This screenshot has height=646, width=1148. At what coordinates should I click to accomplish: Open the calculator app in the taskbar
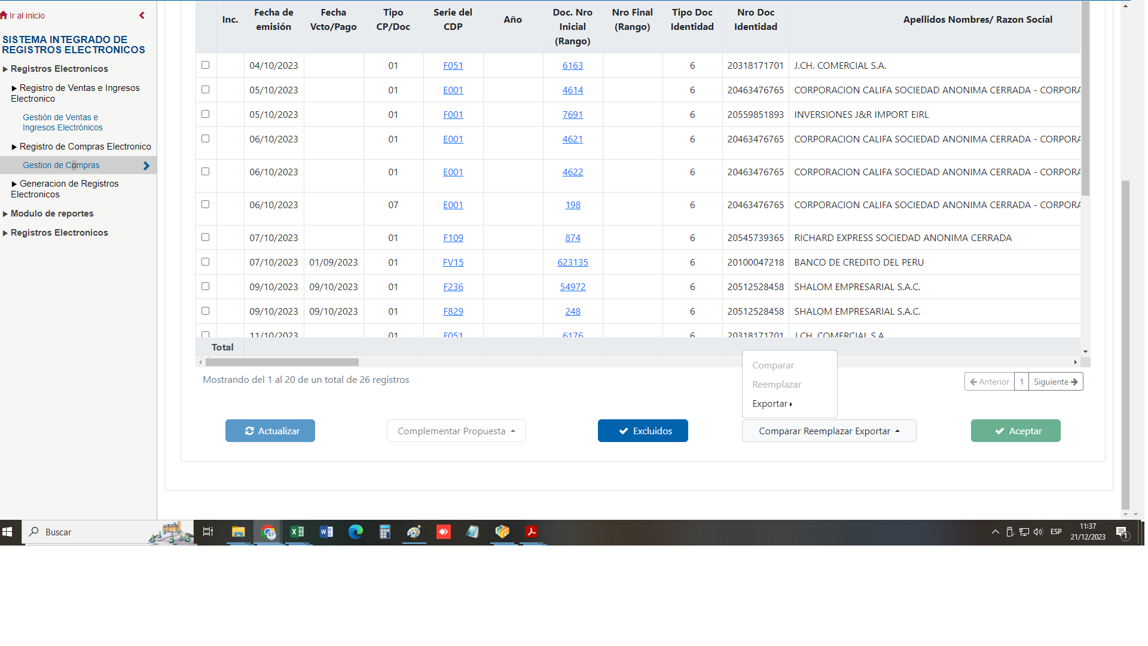[385, 532]
